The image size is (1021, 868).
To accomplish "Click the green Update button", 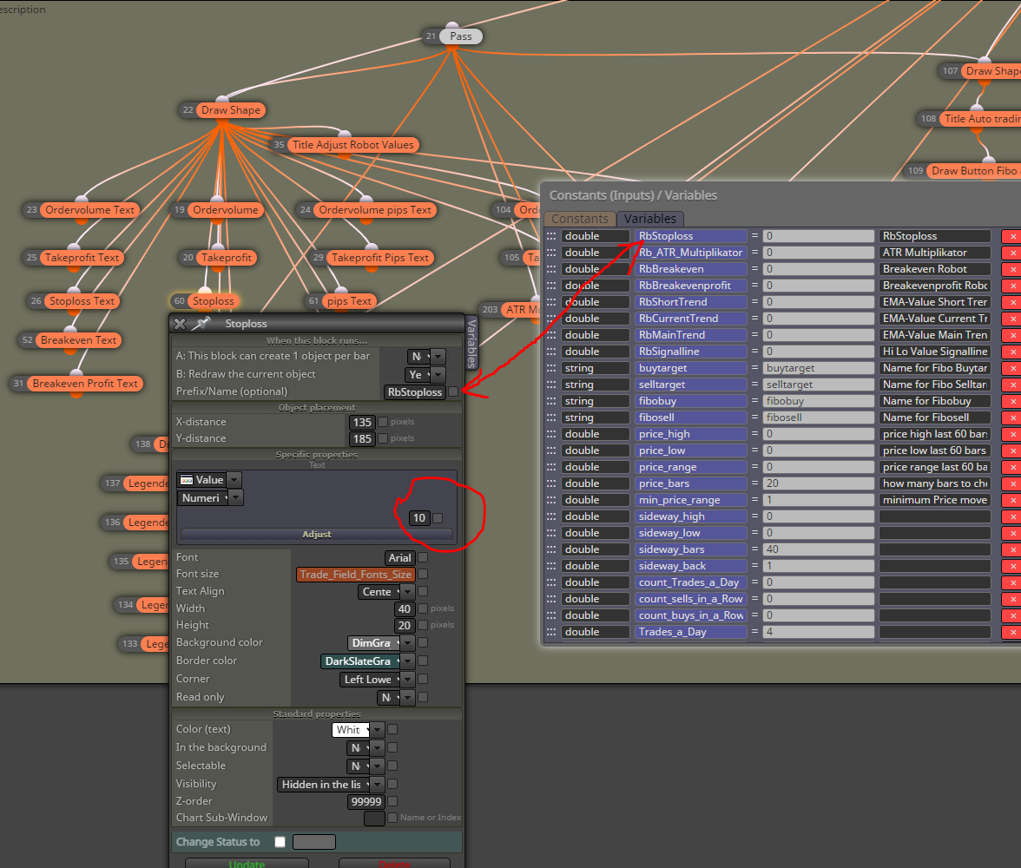I will point(247,864).
